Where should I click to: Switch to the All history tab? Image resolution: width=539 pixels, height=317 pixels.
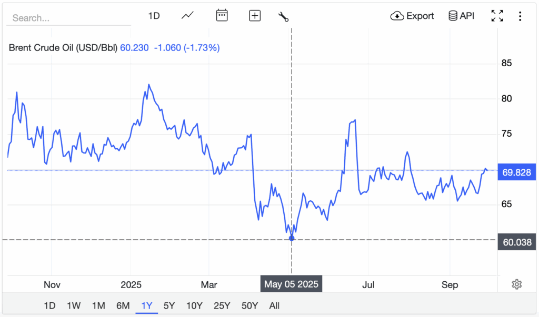click(274, 305)
